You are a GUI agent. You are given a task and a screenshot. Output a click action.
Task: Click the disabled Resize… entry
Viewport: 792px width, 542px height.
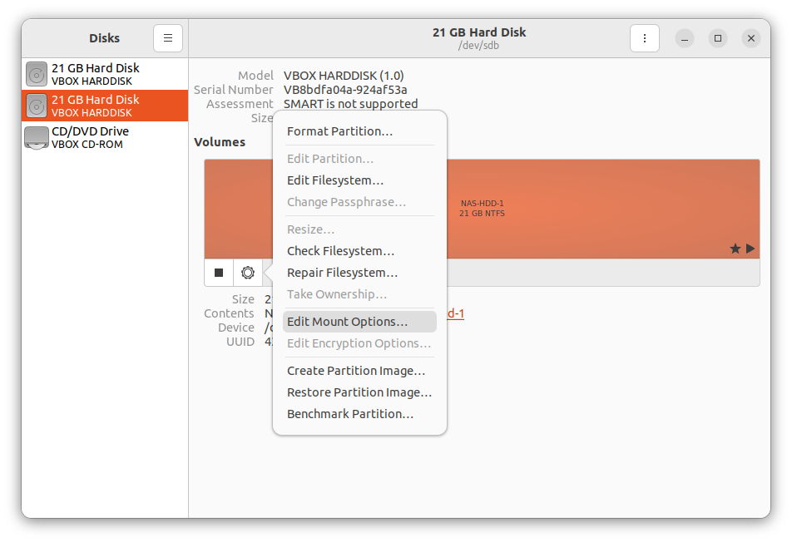(x=359, y=229)
